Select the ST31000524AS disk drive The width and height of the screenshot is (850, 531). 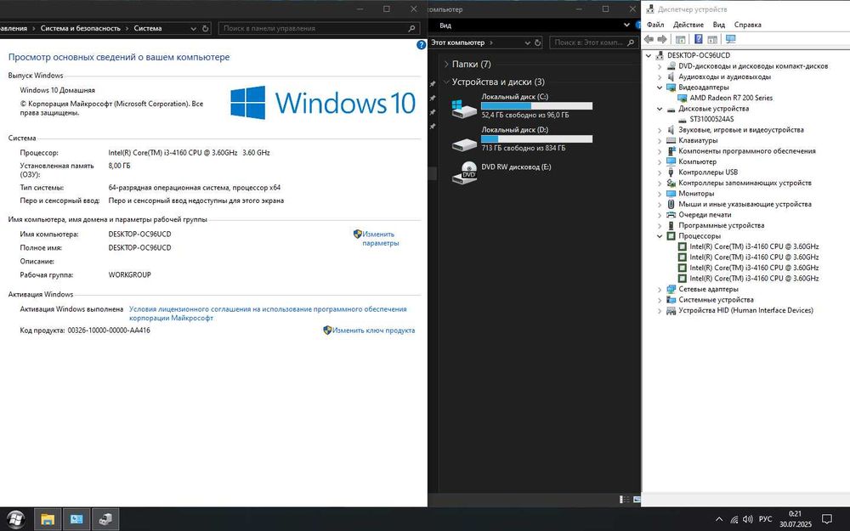click(x=711, y=119)
